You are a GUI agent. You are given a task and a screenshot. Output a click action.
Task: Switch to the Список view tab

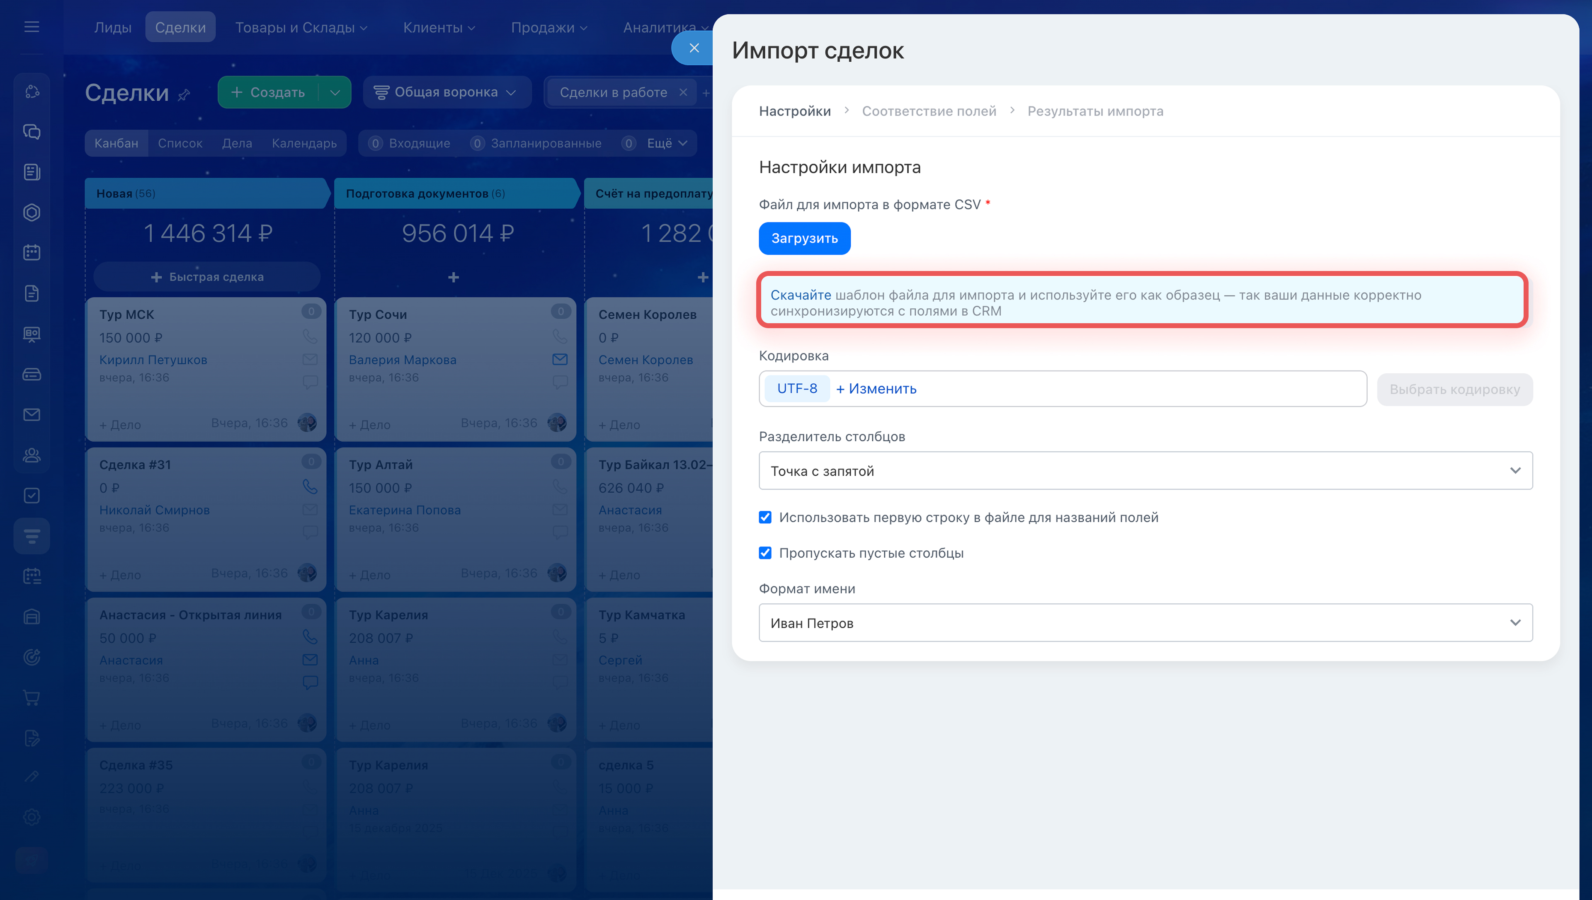click(180, 143)
